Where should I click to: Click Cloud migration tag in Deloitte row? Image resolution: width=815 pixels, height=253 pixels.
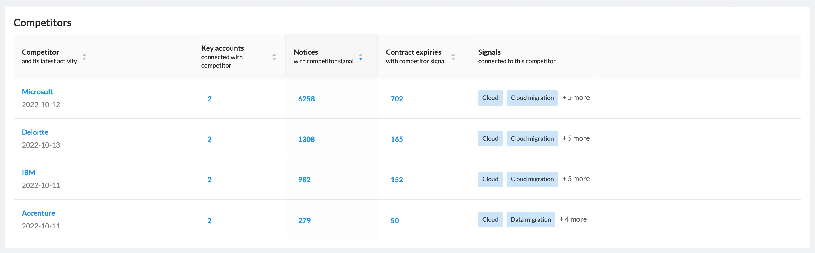point(532,138)
